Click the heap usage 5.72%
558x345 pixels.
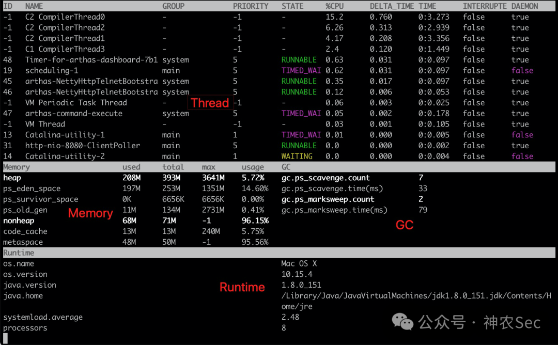pyautogui.click(x=253, y=178)
